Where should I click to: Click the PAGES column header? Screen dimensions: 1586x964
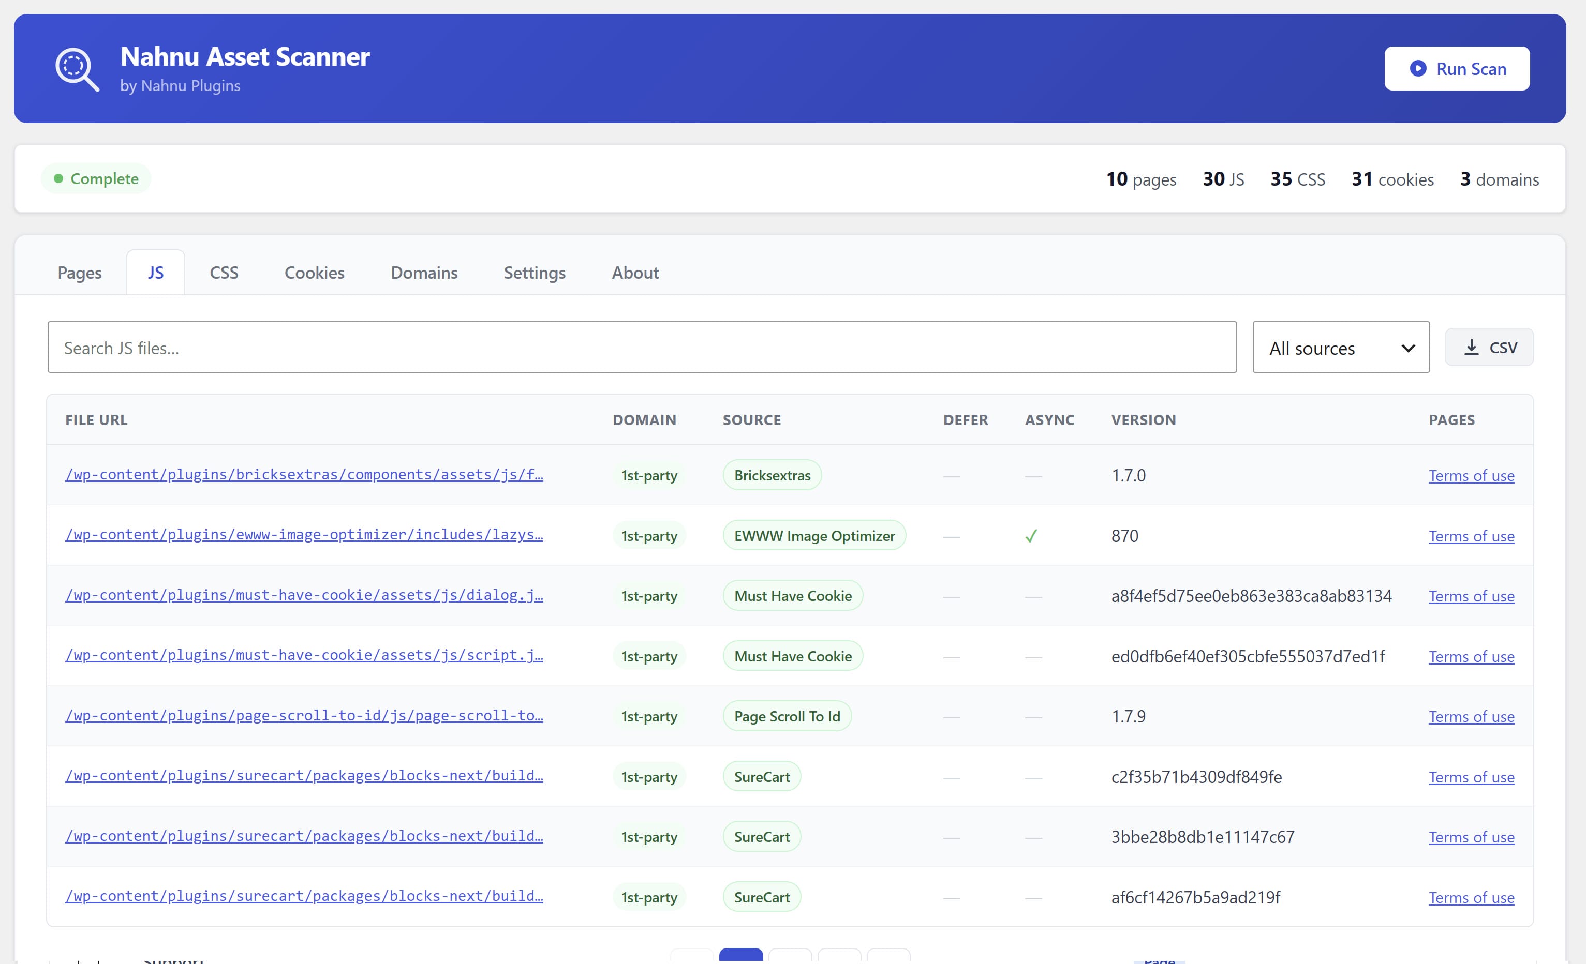tap(1452, 420)
